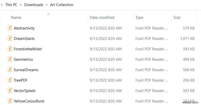Image resolution: width=201 pixels, height=105 pixels.
Task: Click the PDF icon next to Abstractivity
Action: click(x=10, y=28)
